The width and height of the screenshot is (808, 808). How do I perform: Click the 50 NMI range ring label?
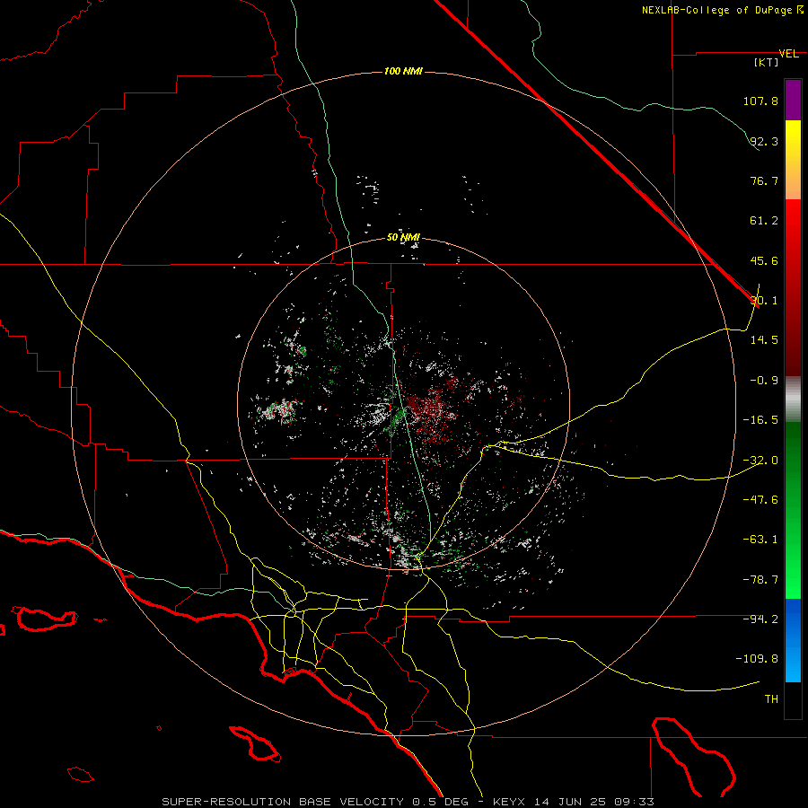click(403, 237)
